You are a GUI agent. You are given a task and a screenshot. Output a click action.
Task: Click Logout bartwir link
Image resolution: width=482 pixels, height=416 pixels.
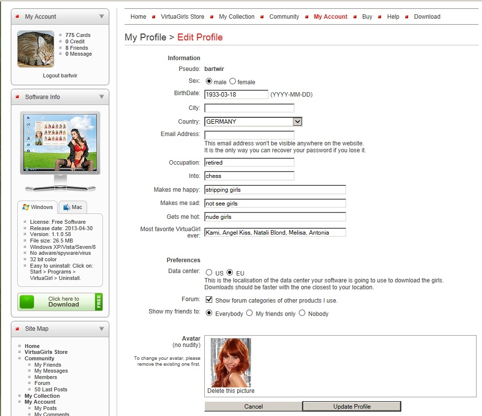(60, 75)
